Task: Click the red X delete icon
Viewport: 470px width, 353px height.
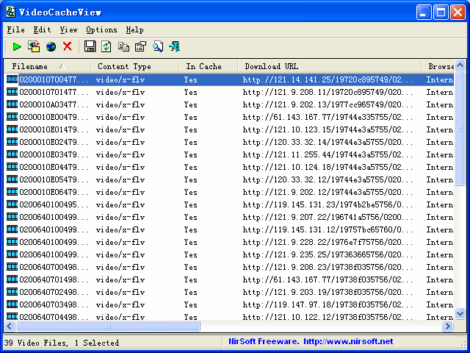Action: pyautogui.click(x=68, y=47)
